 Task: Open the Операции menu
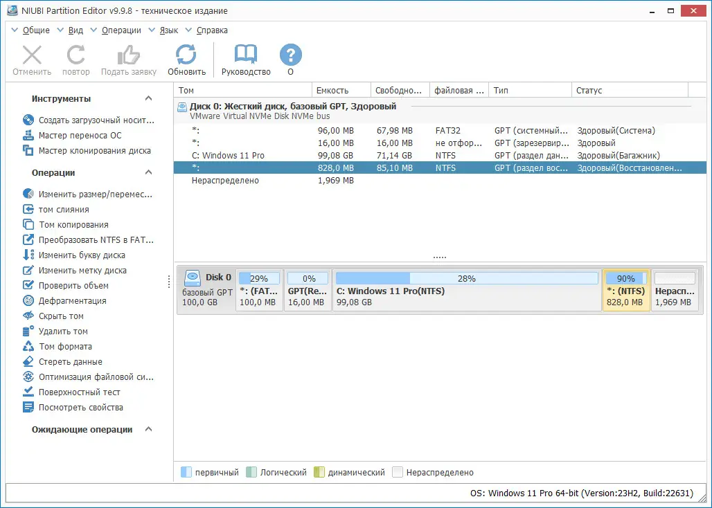pyautogui.click(x=121, y=30)
